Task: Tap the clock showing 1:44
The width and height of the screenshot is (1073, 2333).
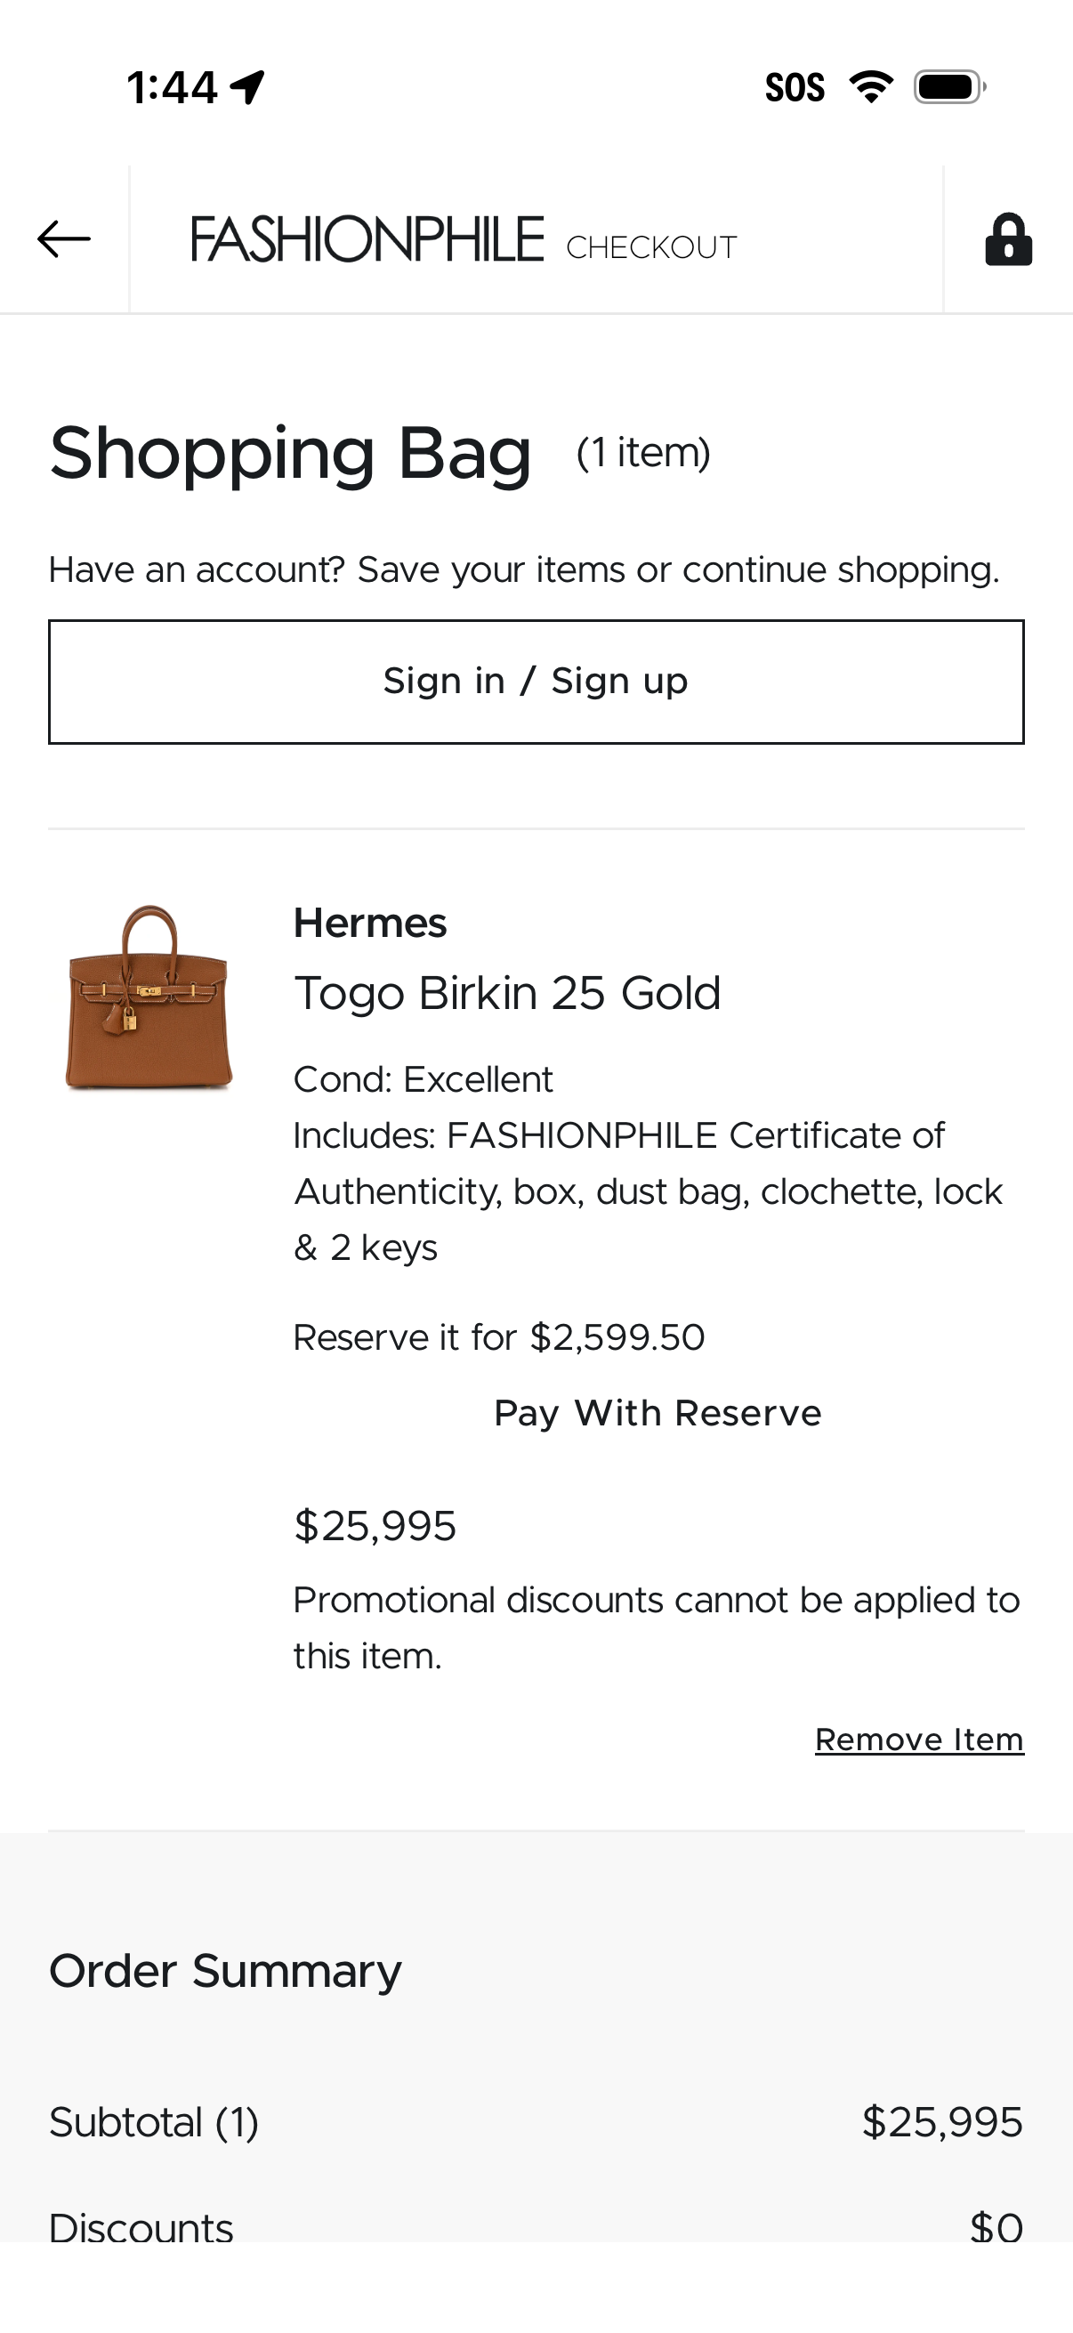Action: coord(172,87)
